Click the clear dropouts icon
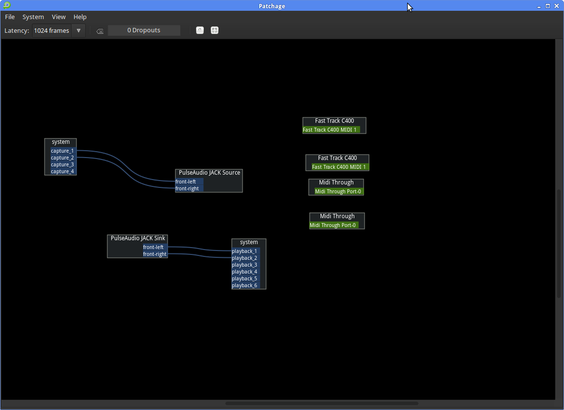Viewport: 564px width, 410px height. [100, 31]
